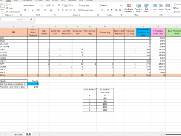Toggle italic formatting

tap(29, 10)
